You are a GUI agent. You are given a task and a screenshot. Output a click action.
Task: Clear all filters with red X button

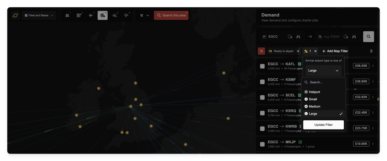261,51
